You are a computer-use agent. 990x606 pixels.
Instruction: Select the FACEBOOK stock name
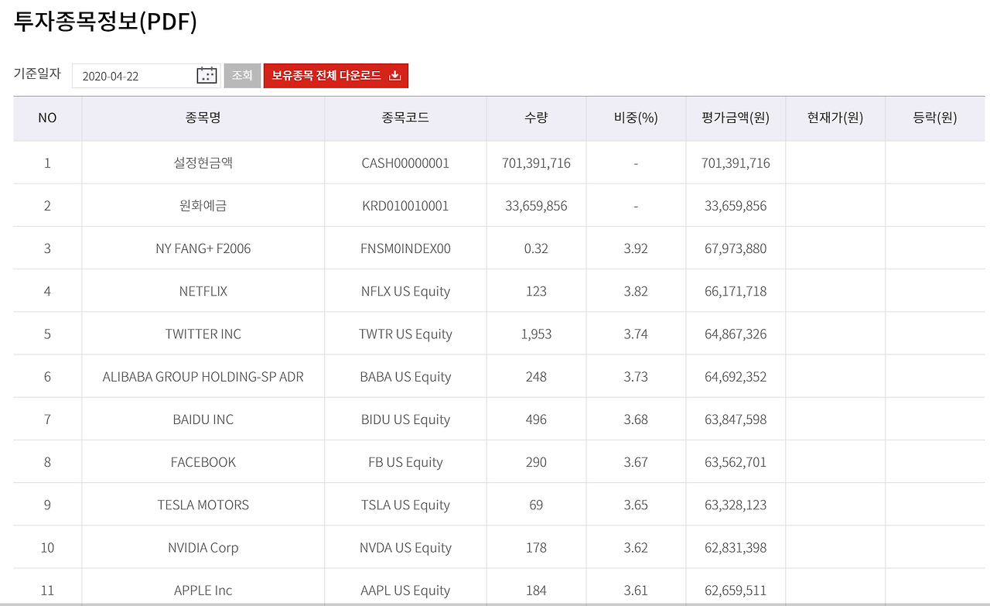203,462
